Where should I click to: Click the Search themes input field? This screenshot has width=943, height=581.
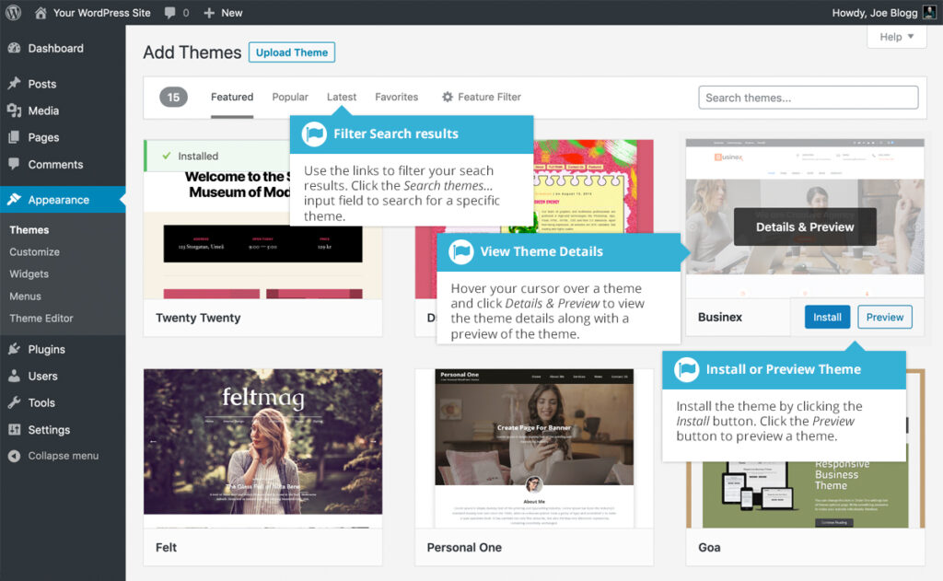coord(808,98)
